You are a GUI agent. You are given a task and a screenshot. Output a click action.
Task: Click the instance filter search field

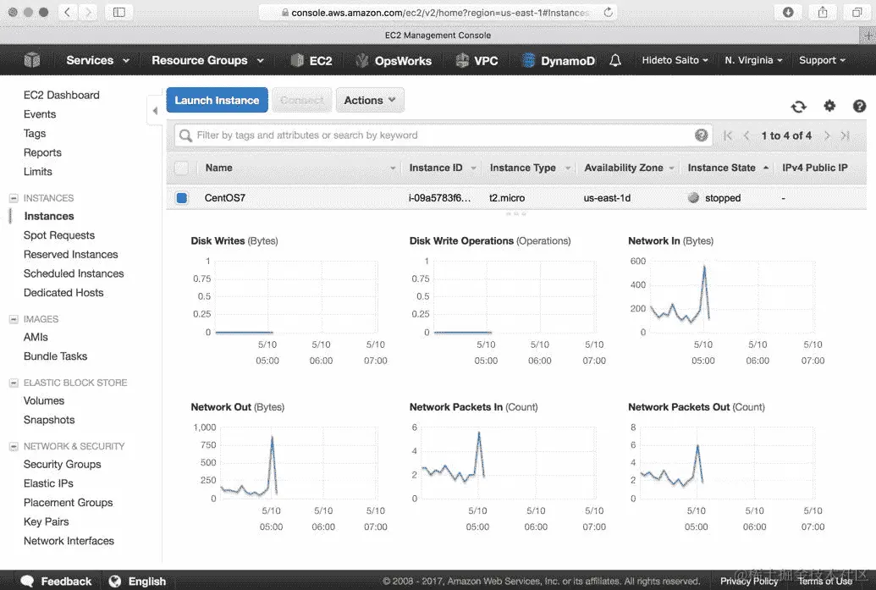tap(444, 135)
